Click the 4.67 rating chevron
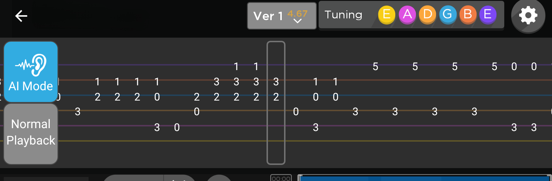Image resolution: width=552 pixels, height=181 pixels. point(298,21)
